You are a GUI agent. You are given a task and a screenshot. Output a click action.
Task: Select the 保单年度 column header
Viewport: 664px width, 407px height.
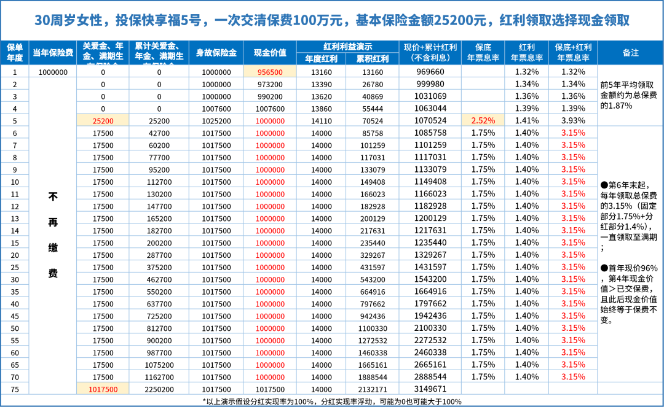15,53
